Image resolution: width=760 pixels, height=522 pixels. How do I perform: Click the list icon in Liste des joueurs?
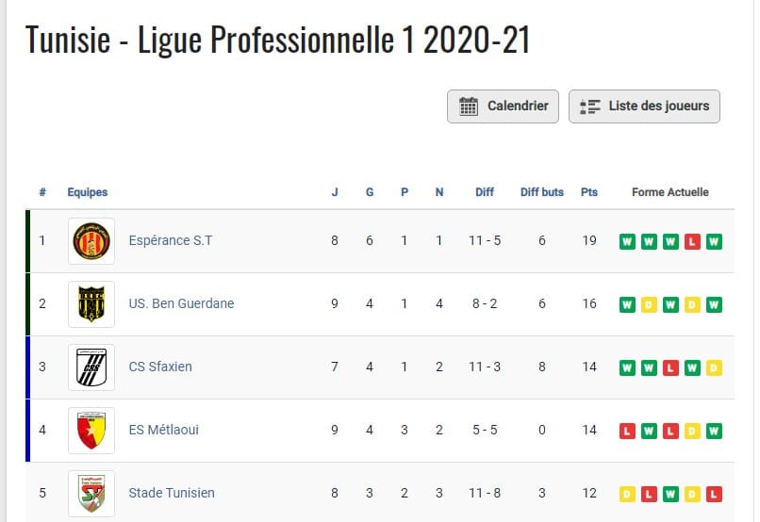(x=590, y=106)
